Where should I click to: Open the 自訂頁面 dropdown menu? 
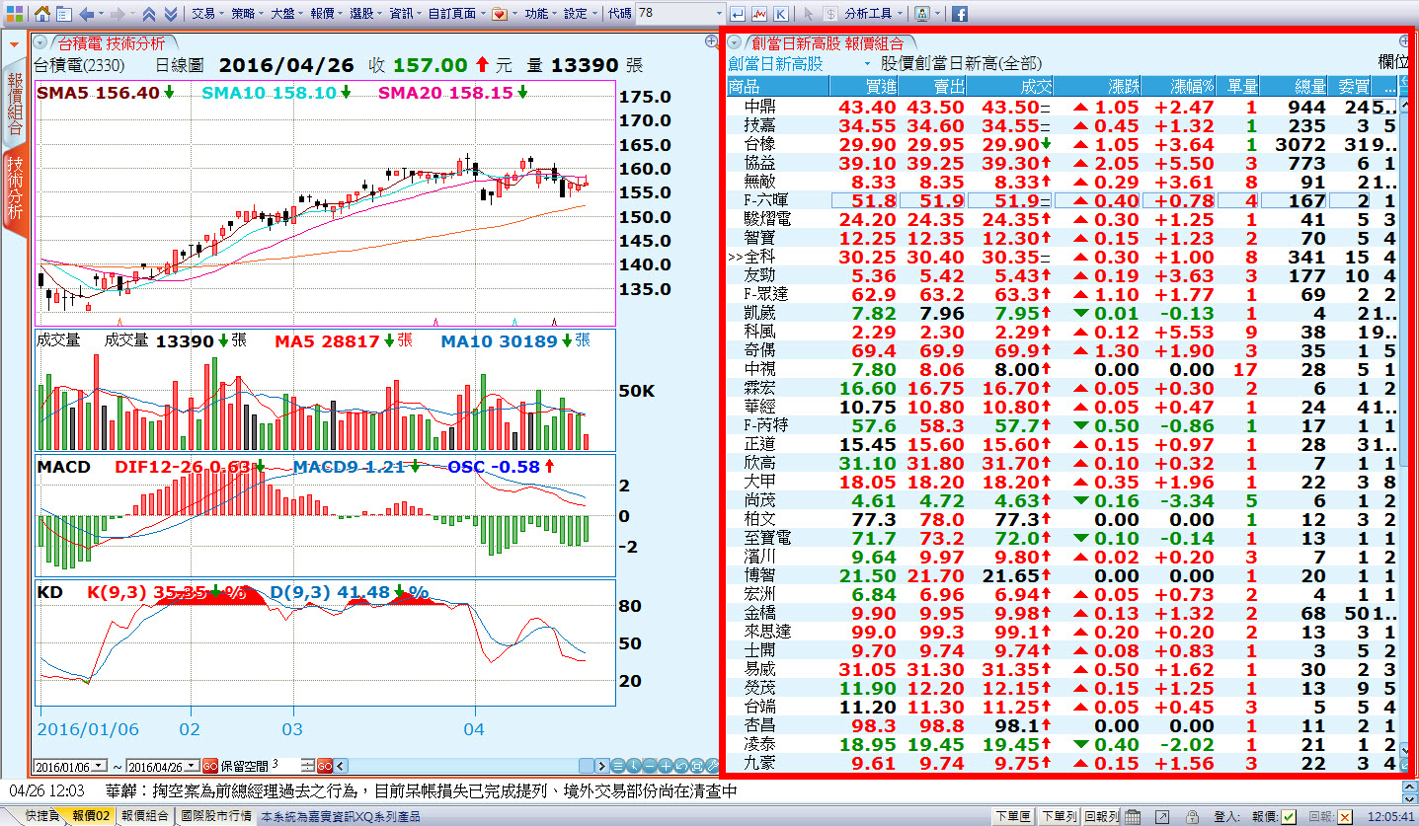click(457, 14)
